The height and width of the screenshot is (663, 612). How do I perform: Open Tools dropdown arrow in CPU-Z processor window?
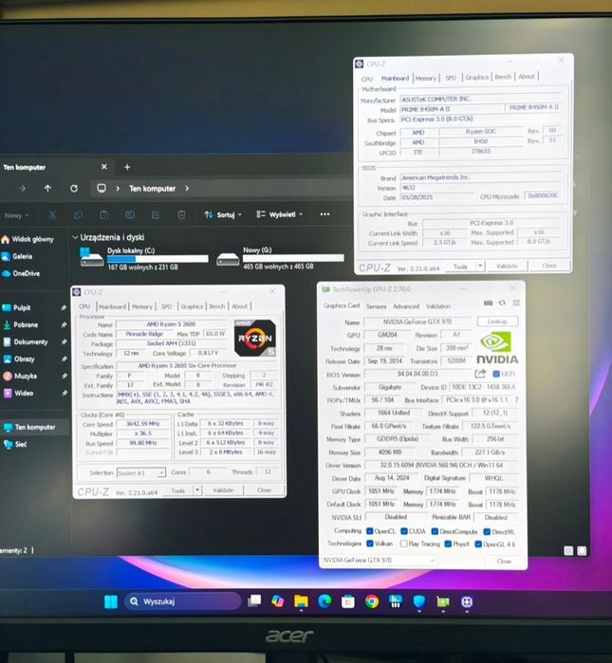(x=197, y=490)
